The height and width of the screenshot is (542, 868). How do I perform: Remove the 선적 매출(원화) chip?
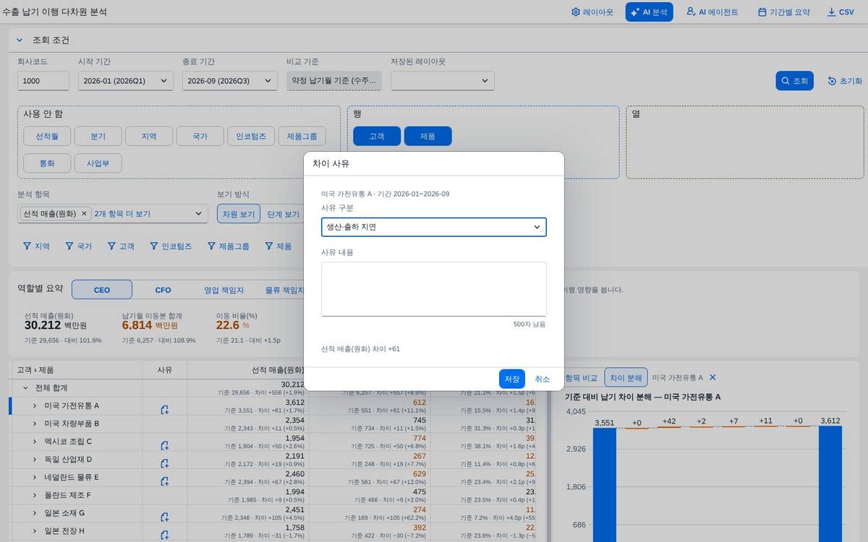point(84,214)
